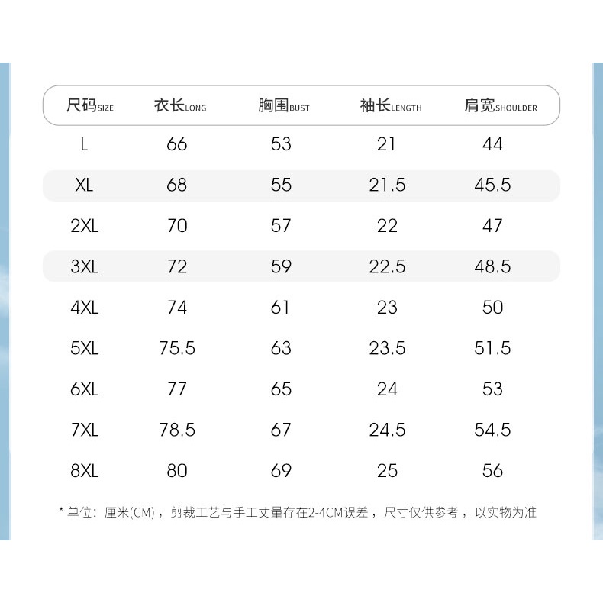Select the 7XL size row label
Screen dimensions: 603x603
coord(84,430)
